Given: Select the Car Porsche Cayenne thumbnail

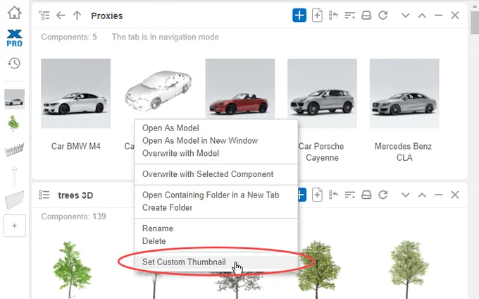Looking at the screenshot, I should [322, 94].
